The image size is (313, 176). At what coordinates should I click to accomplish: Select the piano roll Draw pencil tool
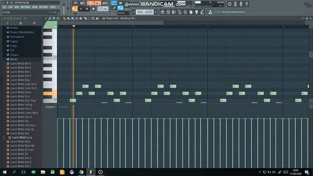coord(64,19)
